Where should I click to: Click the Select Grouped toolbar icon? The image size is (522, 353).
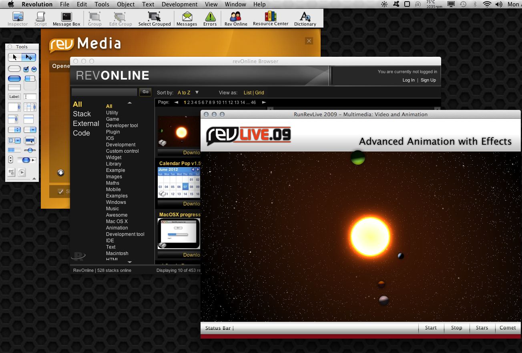[x=155, y=18]
